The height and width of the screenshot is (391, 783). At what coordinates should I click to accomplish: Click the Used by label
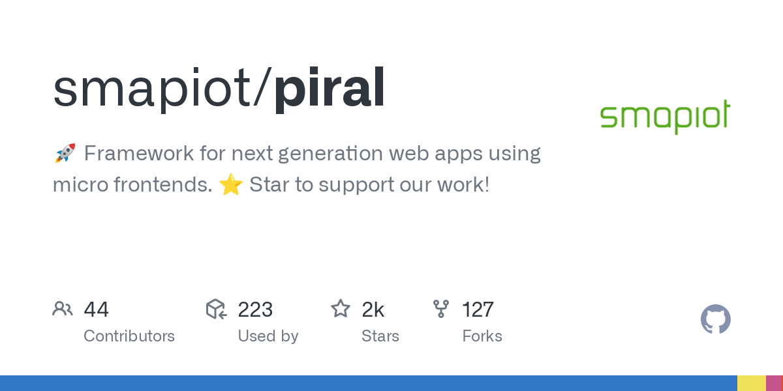268,336
